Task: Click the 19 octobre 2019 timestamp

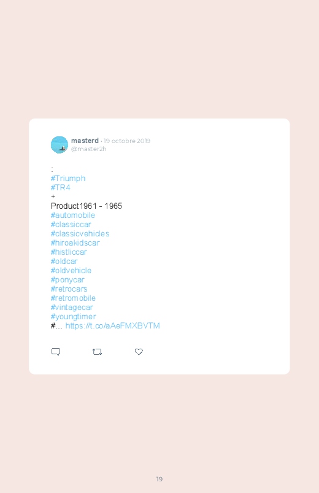Action: (127, 141)
